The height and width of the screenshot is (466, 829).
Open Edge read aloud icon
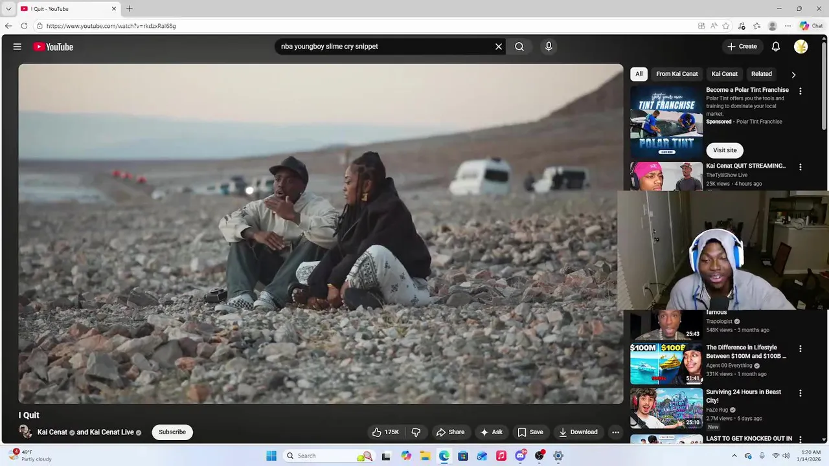(x=714, y=26)
